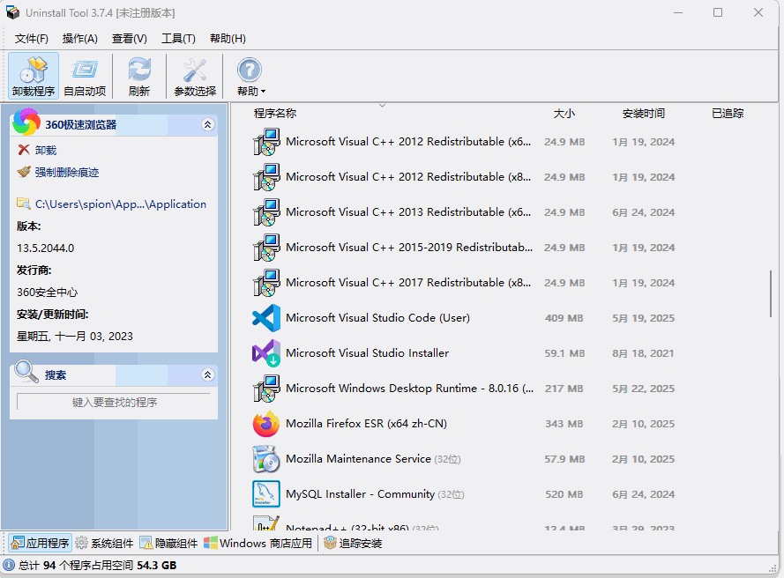Click the 强制删除痕迹 force removal link
The width and height of the screenshot is (784, 578).
pyautogui.click(x=66, y=173)
